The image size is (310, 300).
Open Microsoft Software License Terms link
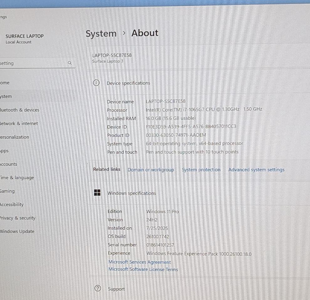pyautogui.click(x=143, y=269)
